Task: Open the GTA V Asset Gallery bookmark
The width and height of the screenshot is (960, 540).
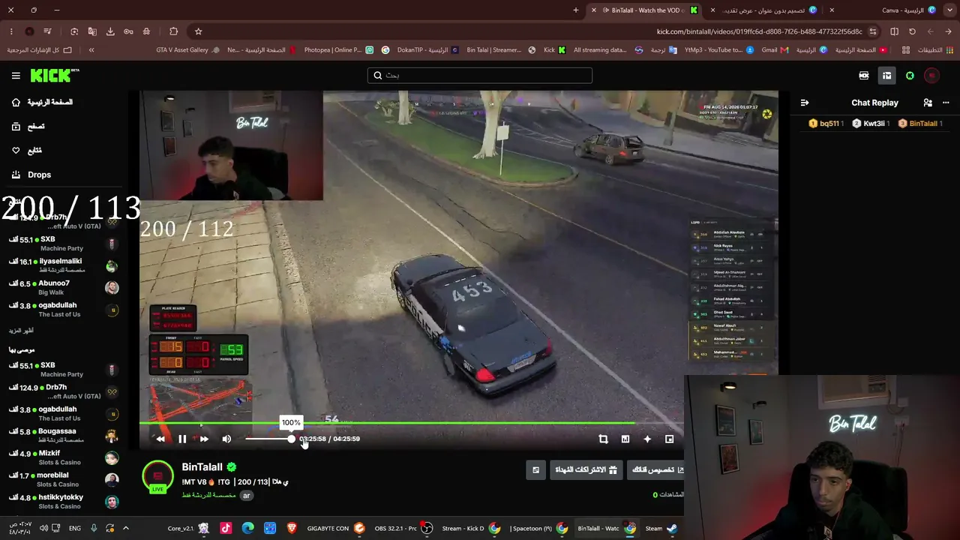Action: [188, 50]
